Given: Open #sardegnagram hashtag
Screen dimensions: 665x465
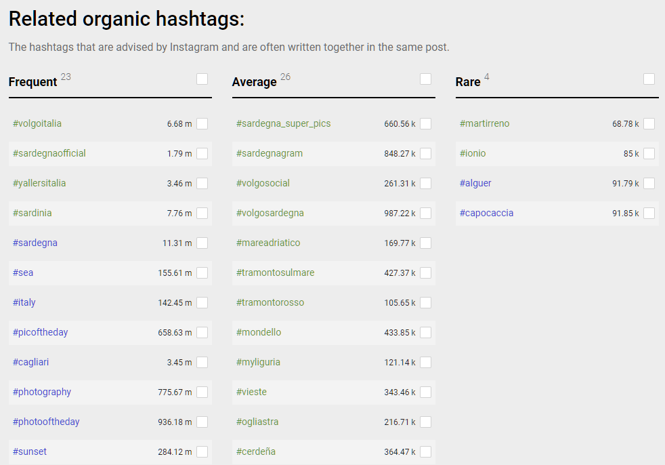Looking at the screenshot, I should tap(270, 153).
